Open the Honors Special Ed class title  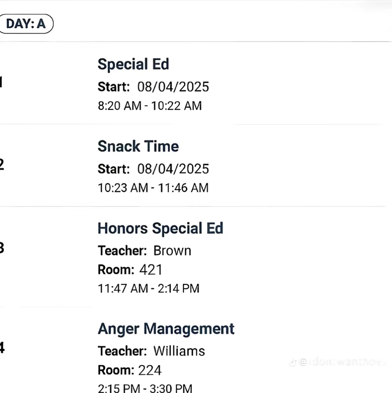[160, 229]
